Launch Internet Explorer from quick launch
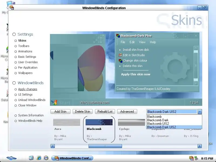Image resolution: width=216 pixels, height=162 pixels. coord(39,158)
